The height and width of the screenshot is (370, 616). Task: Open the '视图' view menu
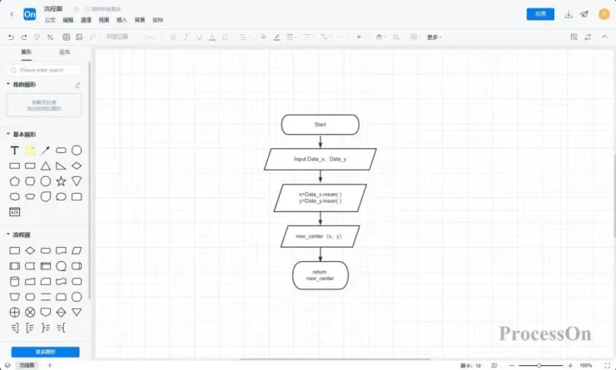tap(104, 20)
